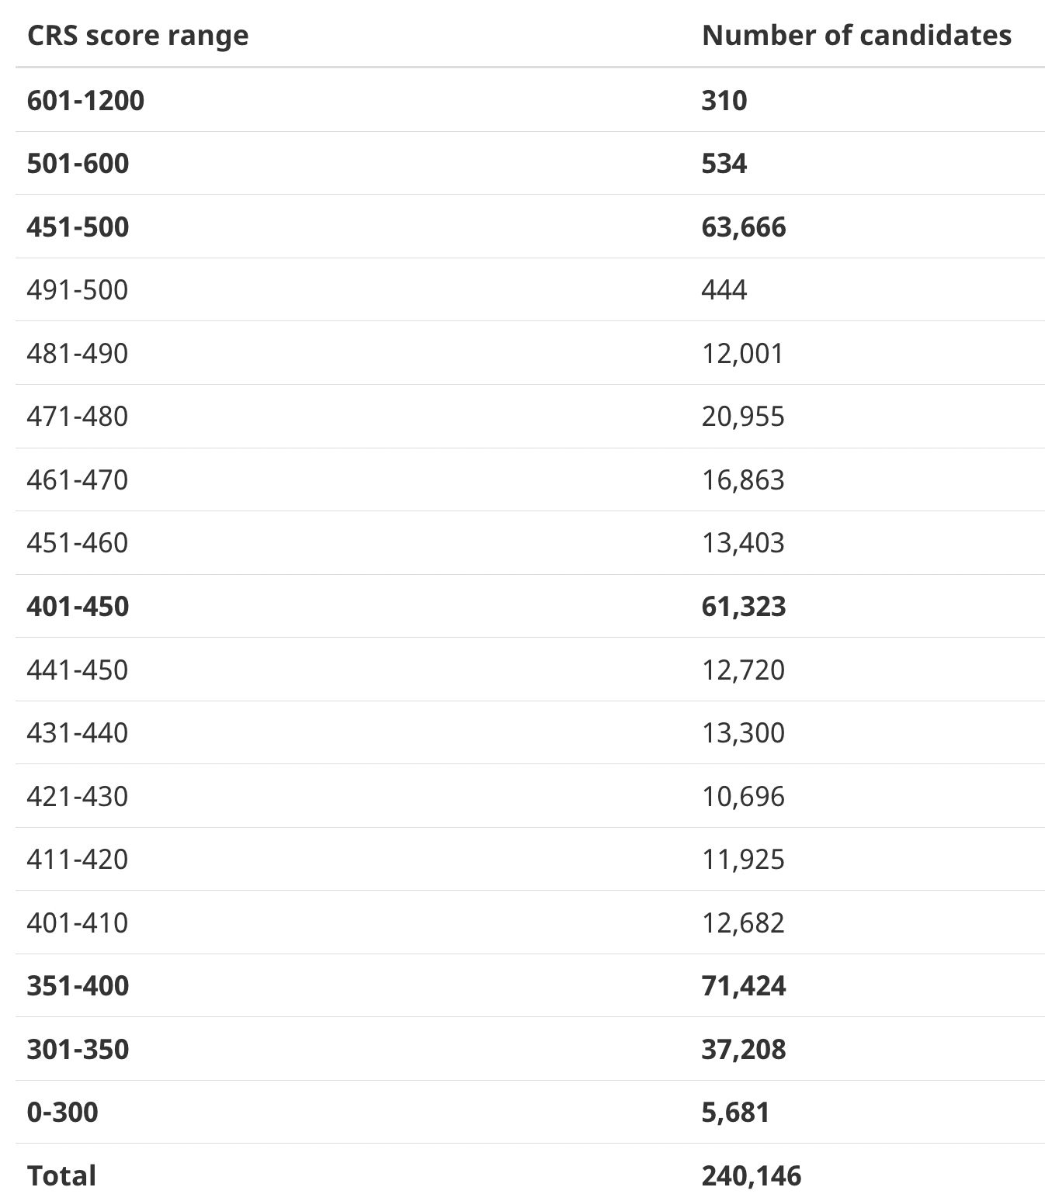
Task: Click the 12,001 candidates value
Action: point(743,354)
